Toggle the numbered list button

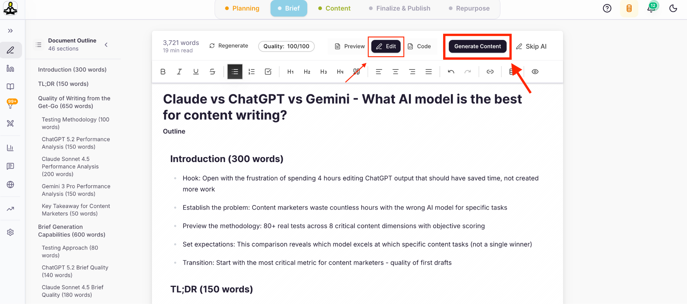[x=252, y=71]
